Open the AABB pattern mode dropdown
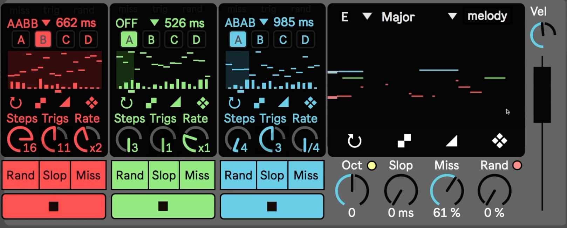This screenshot has height=228, width=567. 46,23
